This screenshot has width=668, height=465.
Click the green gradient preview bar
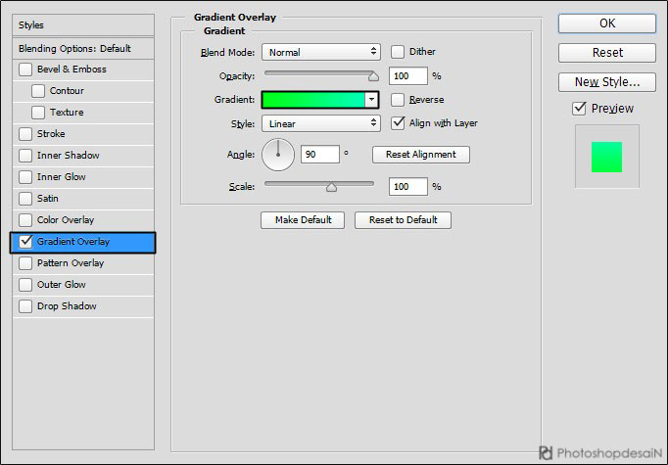(313, 100)
